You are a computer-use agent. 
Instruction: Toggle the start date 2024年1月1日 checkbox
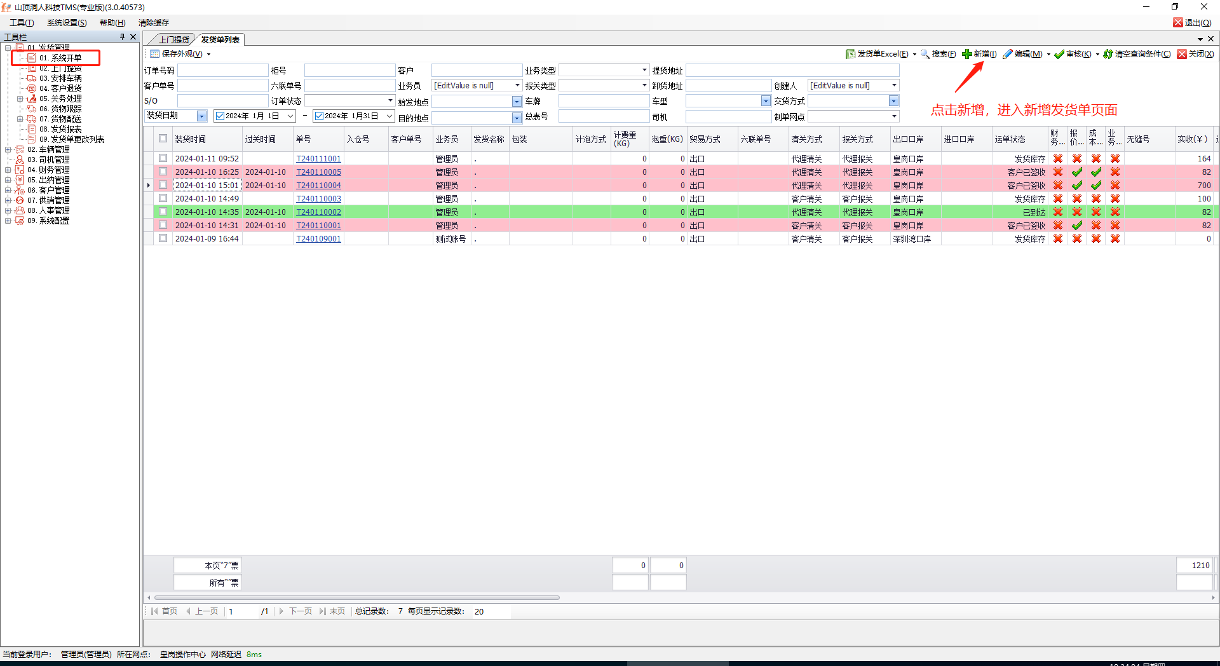[x=220, y=116]
